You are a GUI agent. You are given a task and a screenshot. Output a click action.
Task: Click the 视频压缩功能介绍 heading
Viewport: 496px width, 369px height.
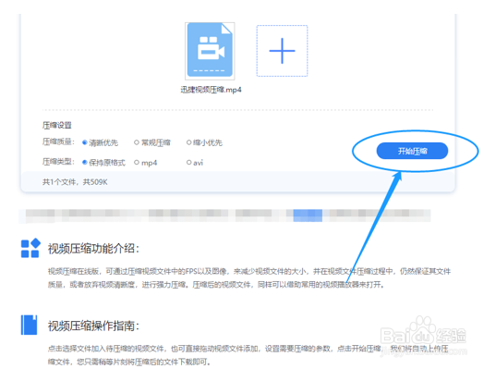[x=93, y=249]
